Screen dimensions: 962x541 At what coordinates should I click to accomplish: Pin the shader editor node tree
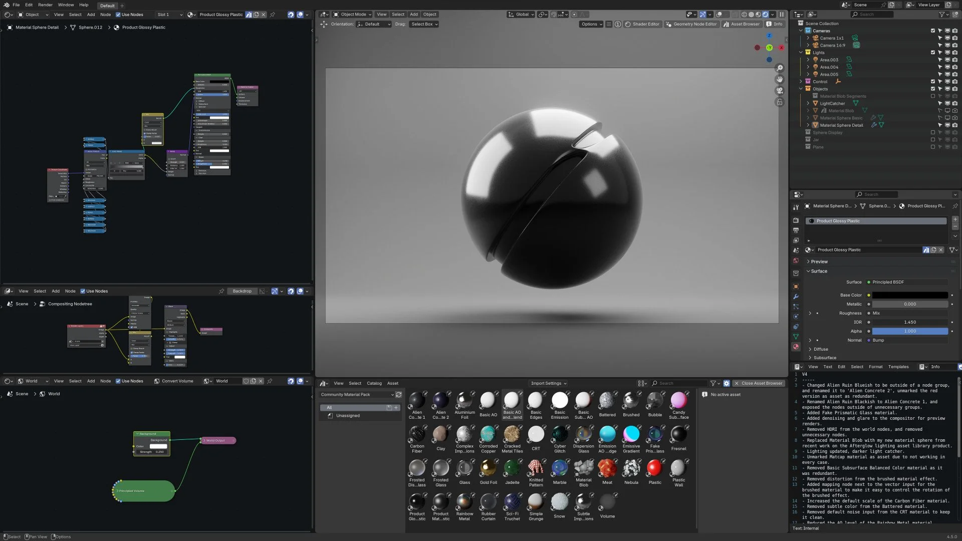[x=273, y=15]
